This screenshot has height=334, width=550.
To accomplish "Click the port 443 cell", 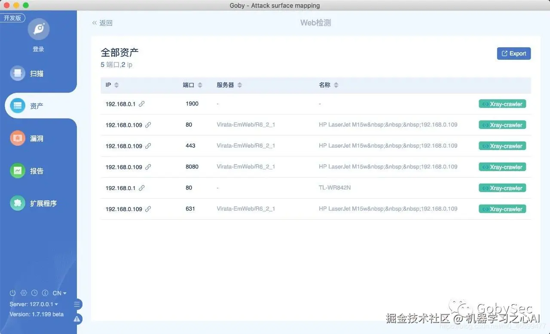I will point(190,146).
